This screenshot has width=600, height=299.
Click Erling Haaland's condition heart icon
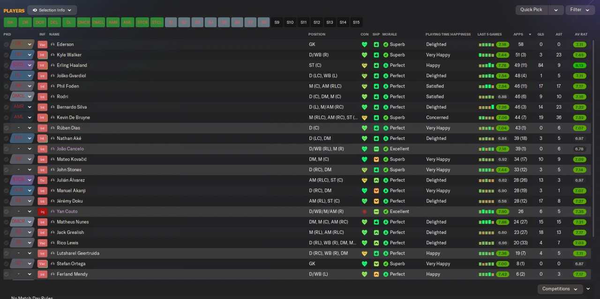364,66
